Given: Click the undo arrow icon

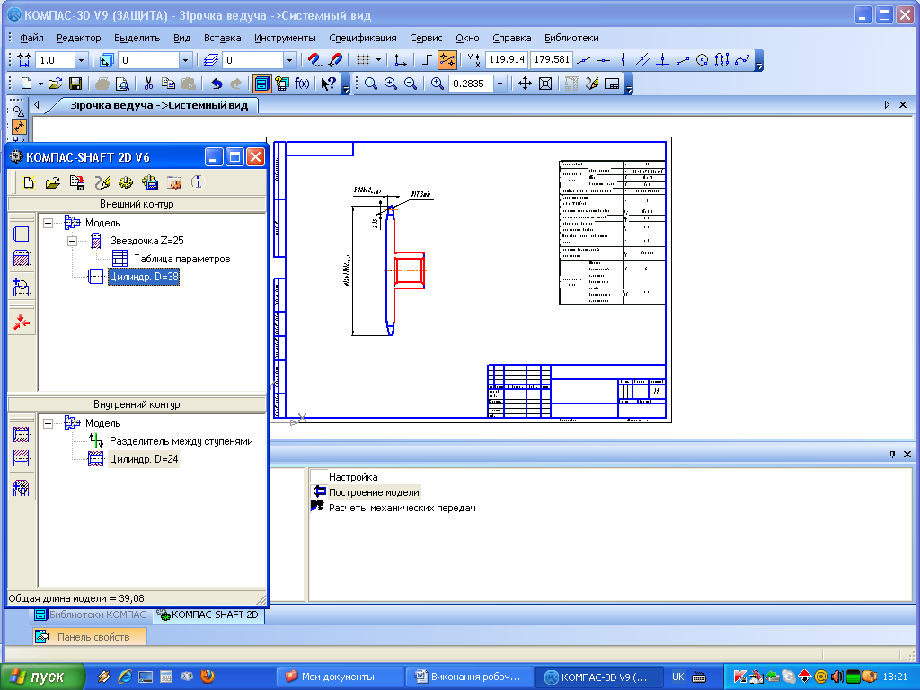Looking at the screenshot, I should (x=217, y=84).
